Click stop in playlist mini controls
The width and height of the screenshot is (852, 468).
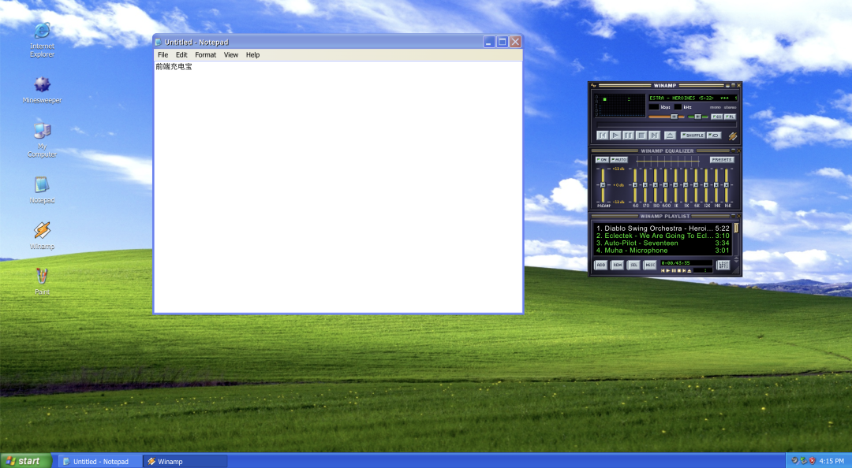click(x=679, y=270)
